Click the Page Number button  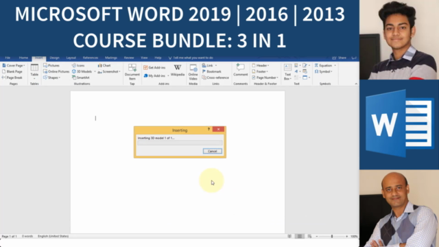(x=265, y=78)
